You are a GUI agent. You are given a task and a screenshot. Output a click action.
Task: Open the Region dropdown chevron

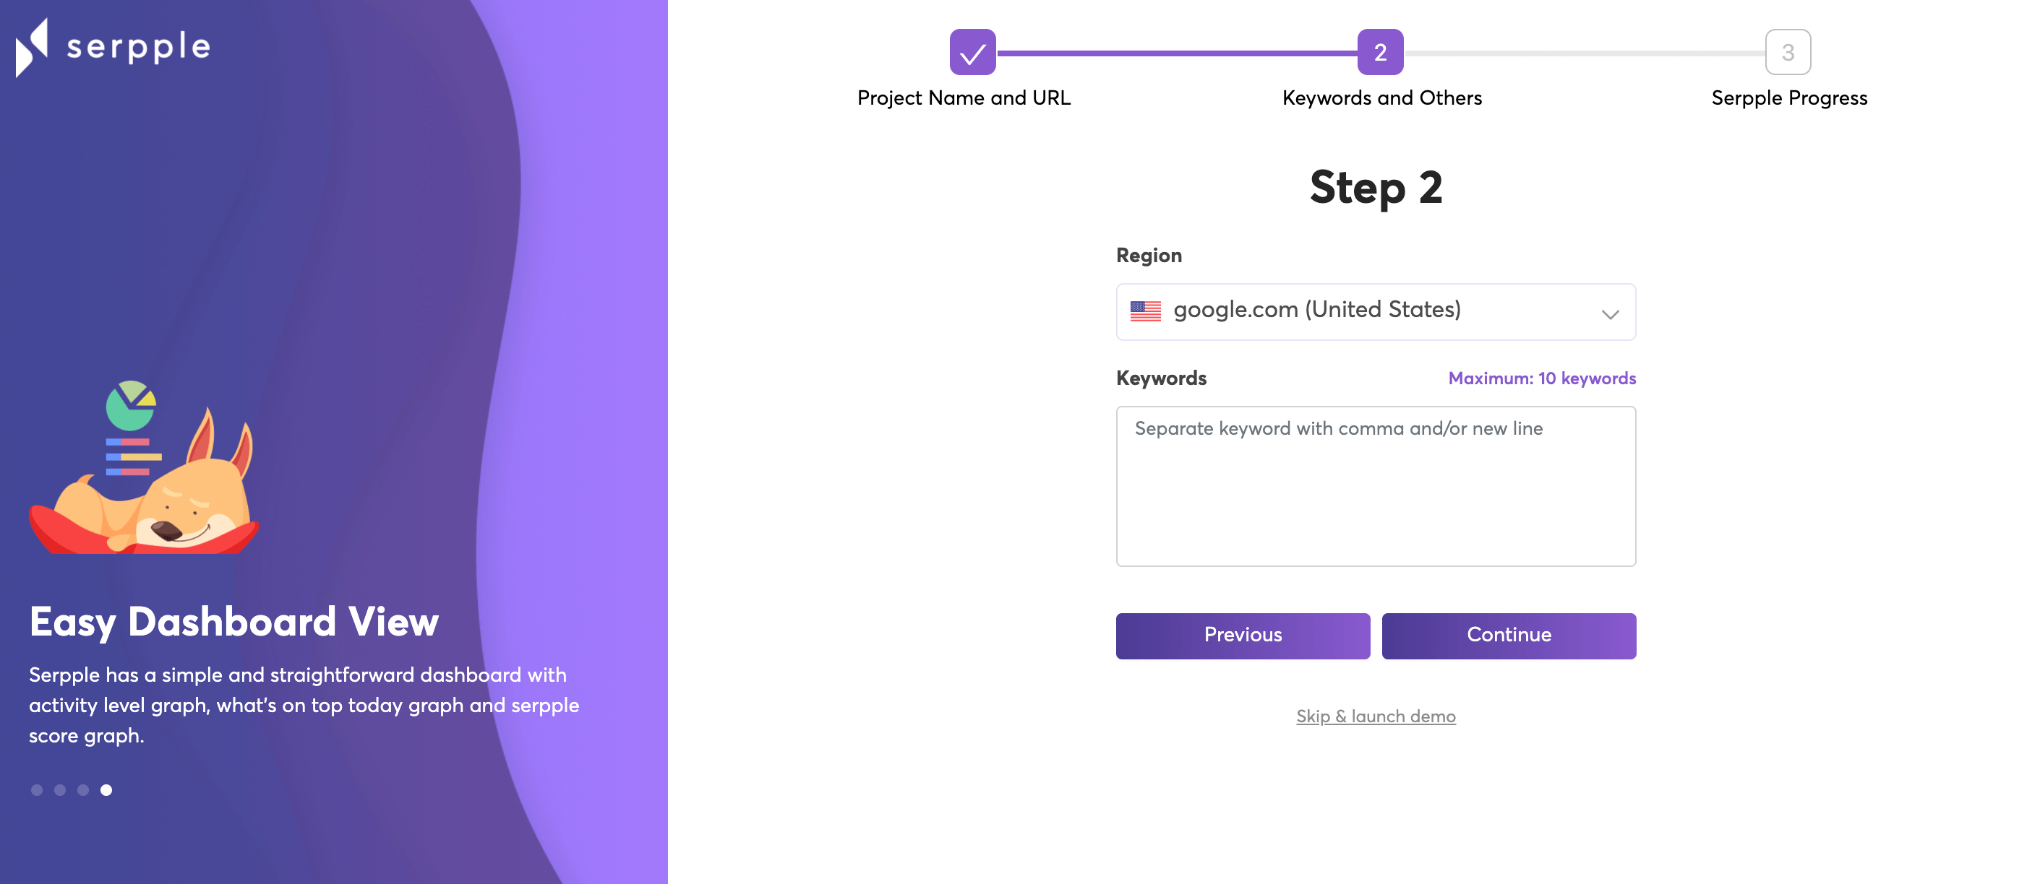pyautogui.click(x=1610, y=314)
